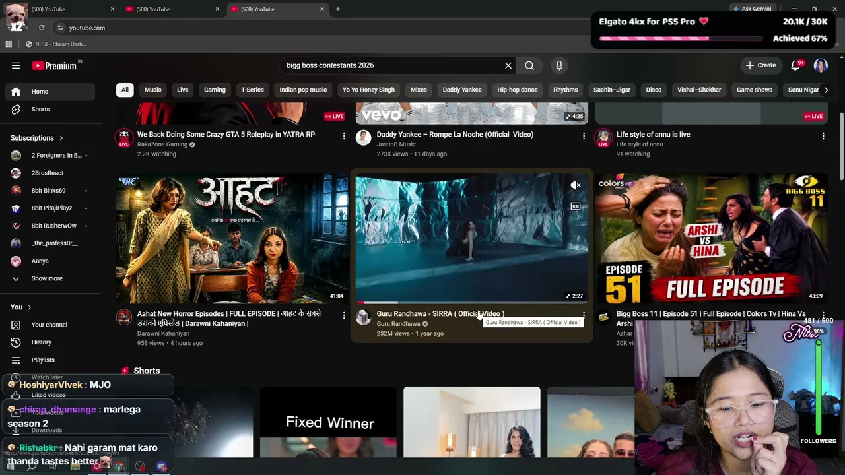Click the browser address bar URL
Image resolution: width=845 pixels, height=475 pixels.
[x=87, y=28]
